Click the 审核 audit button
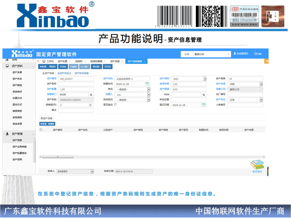Screen dimensions: 291x218 (63, 67)
